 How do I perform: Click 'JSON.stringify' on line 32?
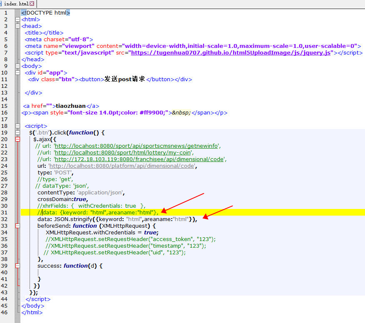point(73,219)
